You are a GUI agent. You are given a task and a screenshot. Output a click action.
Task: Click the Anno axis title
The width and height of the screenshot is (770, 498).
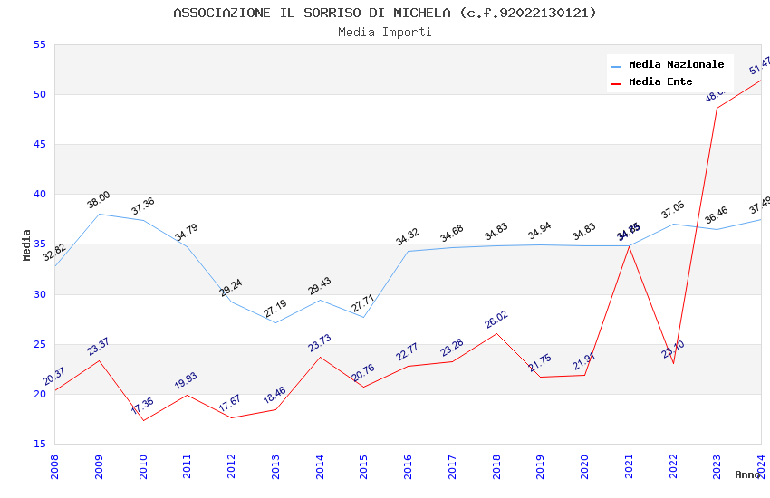(x=747, y=474)
